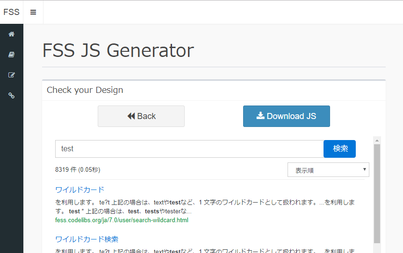The height and width of the screenshot is (253, 403).
Task: Click the FSS logo in the header
Action: (12, 12)
